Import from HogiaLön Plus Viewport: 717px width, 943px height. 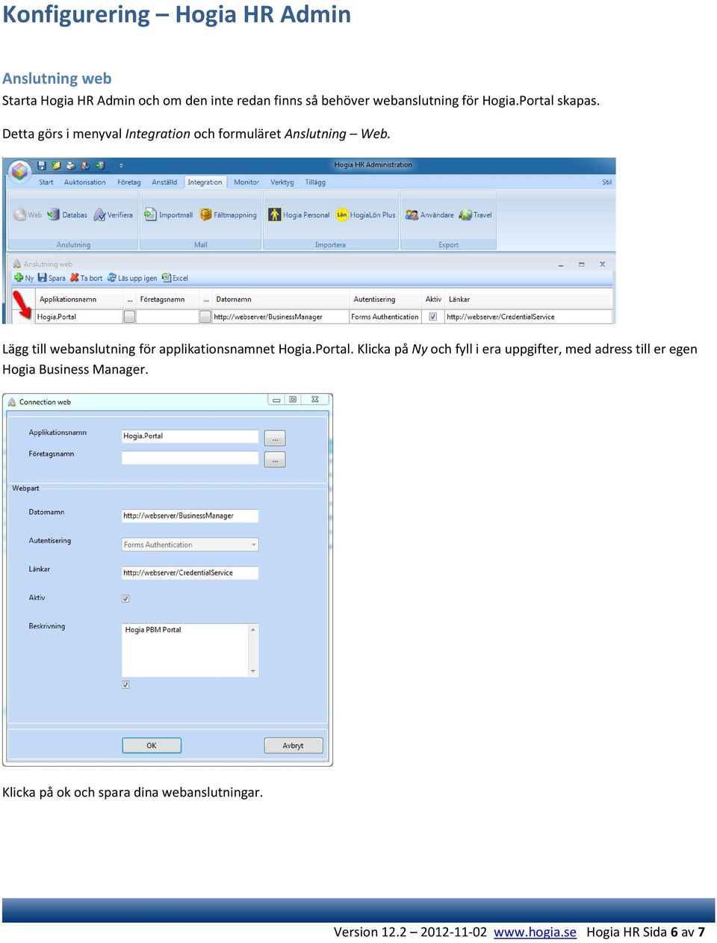pyautogui.click(x=366, y=215)
